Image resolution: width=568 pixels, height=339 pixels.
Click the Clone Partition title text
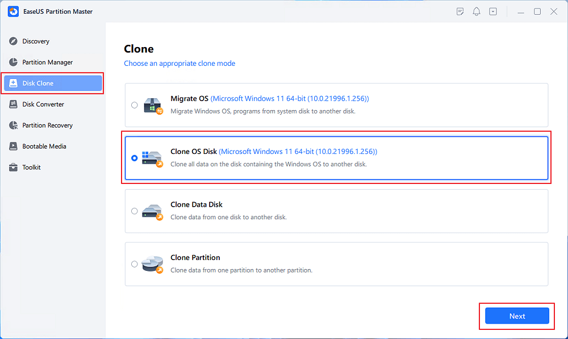coord(195,257)
